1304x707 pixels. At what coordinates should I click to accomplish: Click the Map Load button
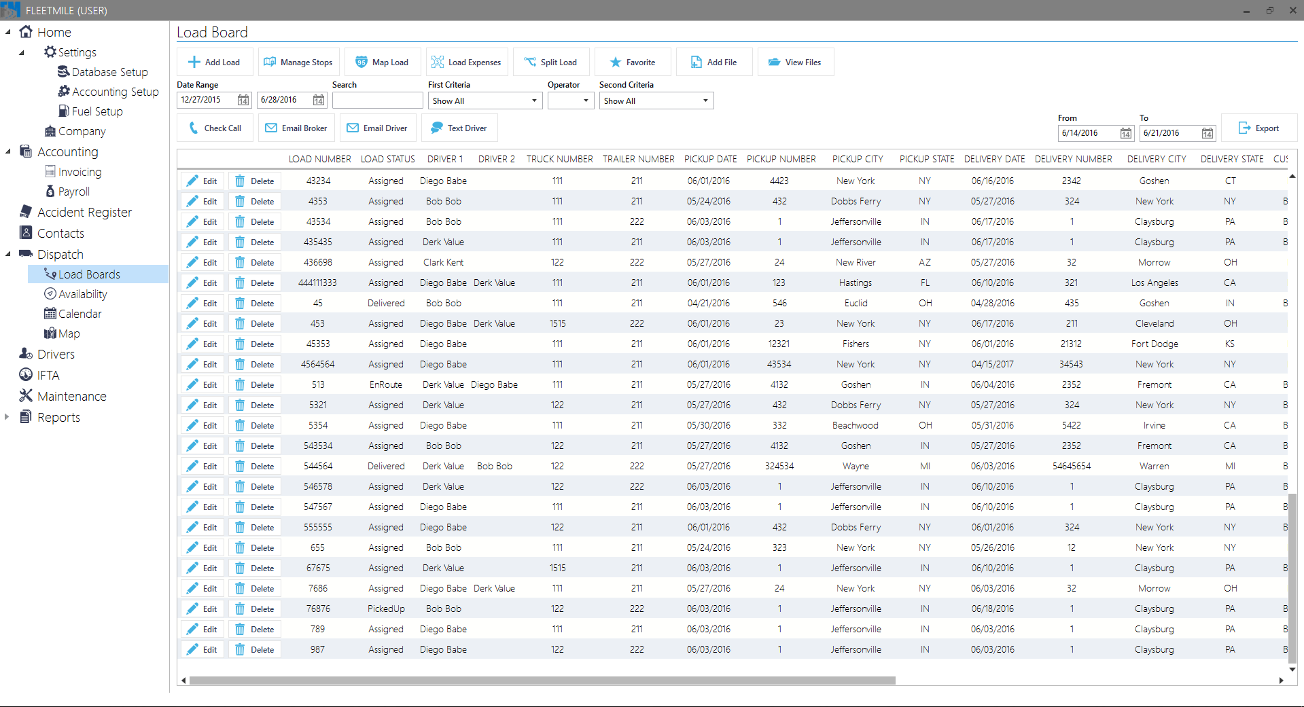(383, 62)
